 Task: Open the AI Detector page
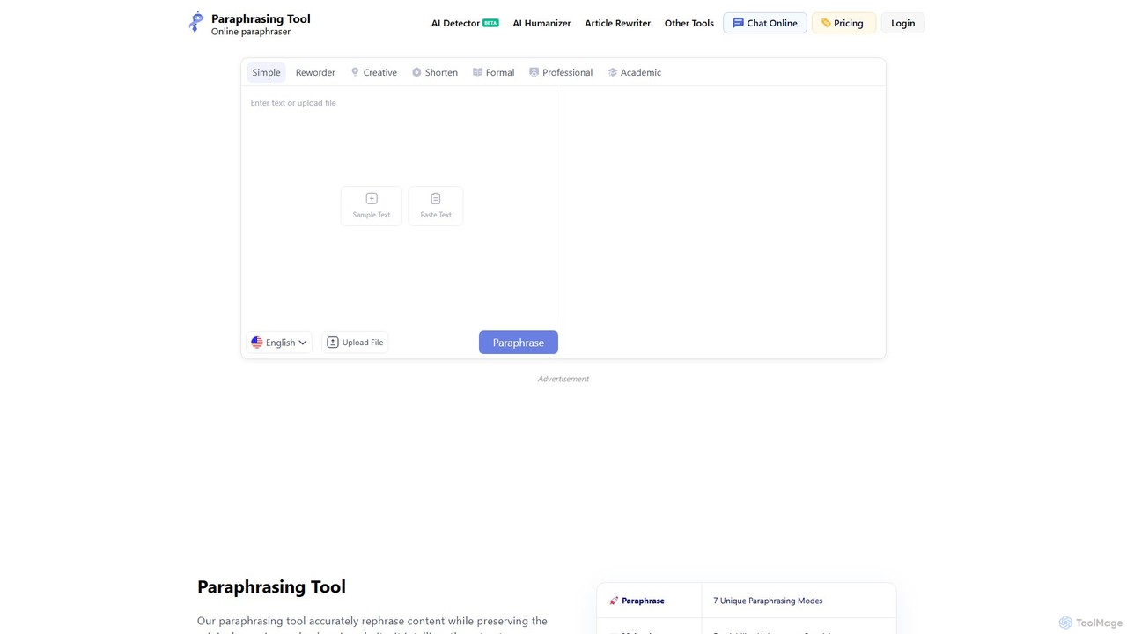point(455,23)
